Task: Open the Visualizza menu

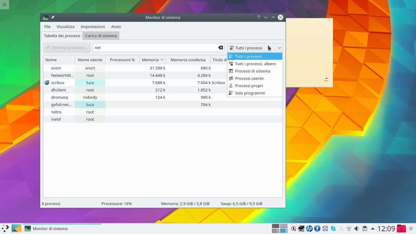Action: pos(65,27)
